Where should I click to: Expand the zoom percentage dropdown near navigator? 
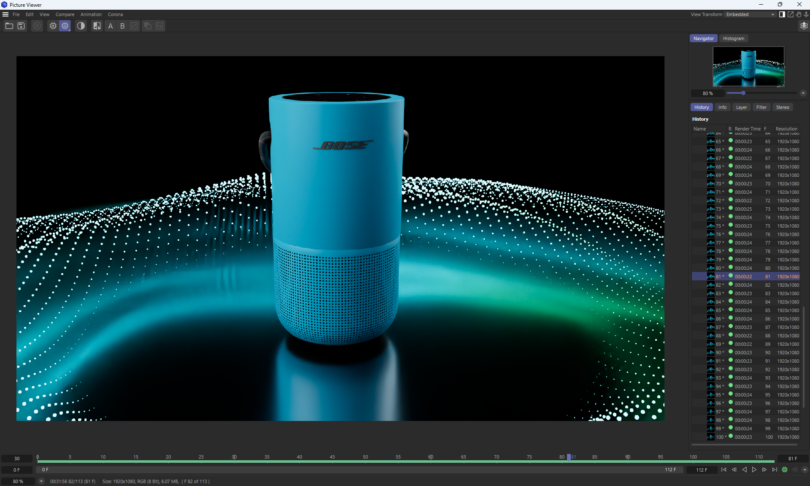(803, 93)
